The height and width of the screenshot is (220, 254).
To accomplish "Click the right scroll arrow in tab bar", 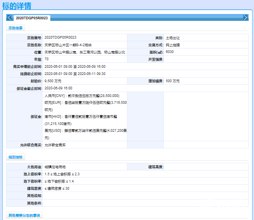I will [246, 18].
